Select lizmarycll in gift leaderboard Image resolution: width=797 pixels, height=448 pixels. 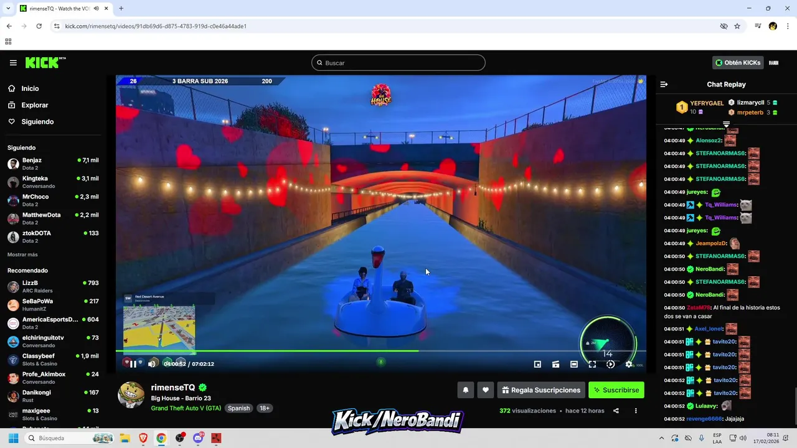(750, 103)
